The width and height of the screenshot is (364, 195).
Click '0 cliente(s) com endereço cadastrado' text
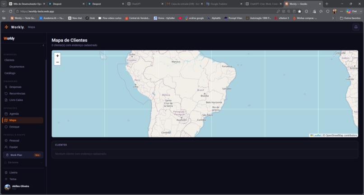[x=74, y=45]
